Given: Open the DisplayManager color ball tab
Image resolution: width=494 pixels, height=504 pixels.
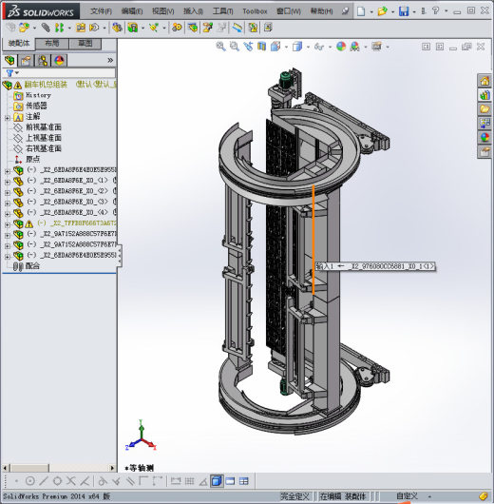Looking at the screenshot, I should (x=59, y=60).
